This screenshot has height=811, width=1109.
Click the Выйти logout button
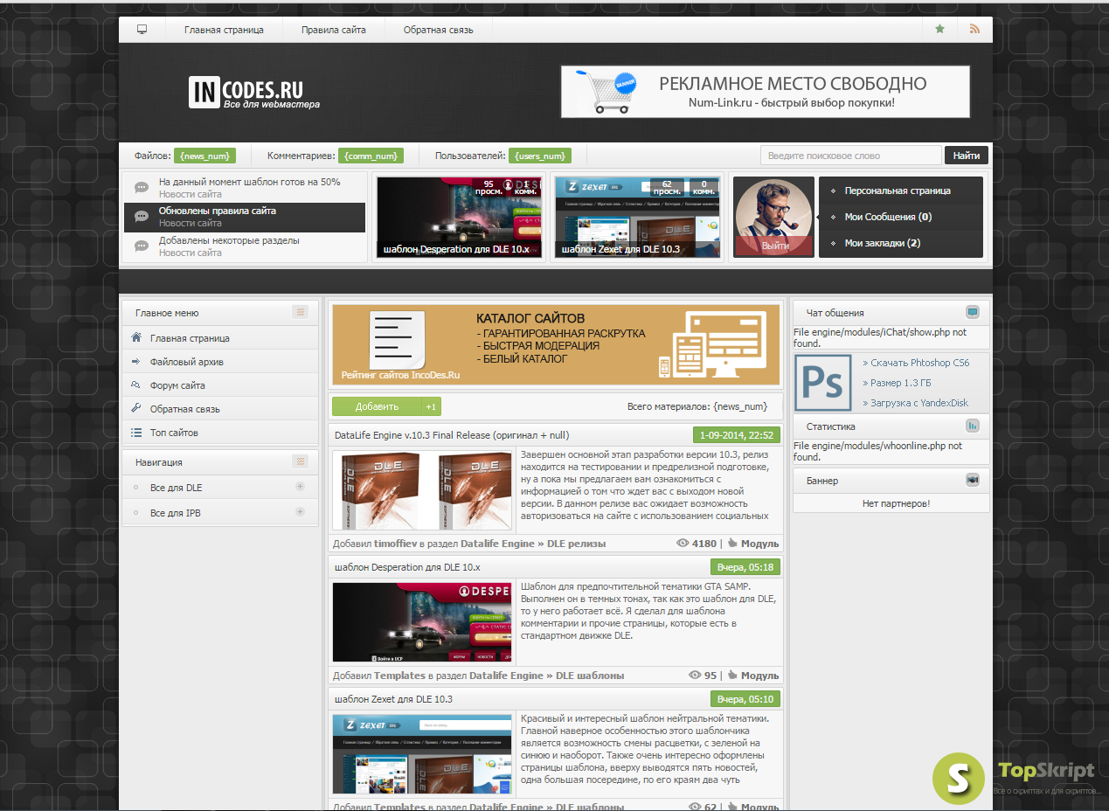(x=774, y=246)
